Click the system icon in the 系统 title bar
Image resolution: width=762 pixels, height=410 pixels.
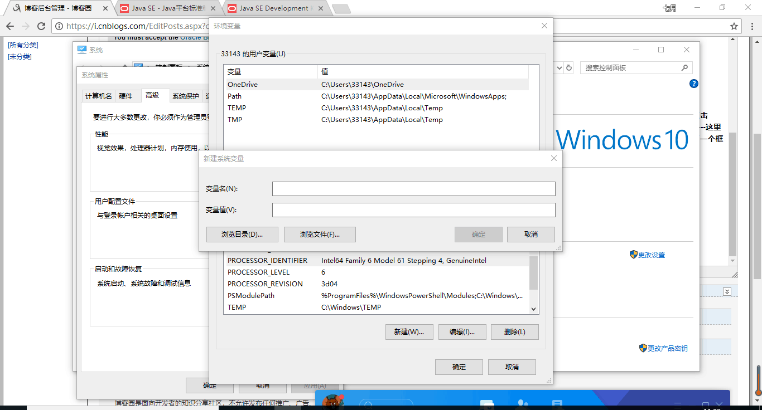[82, 50]
